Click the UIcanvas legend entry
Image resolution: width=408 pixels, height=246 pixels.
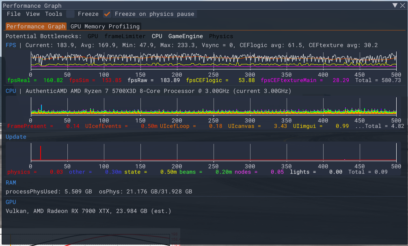pyautogui.click(x=258, y=126)
